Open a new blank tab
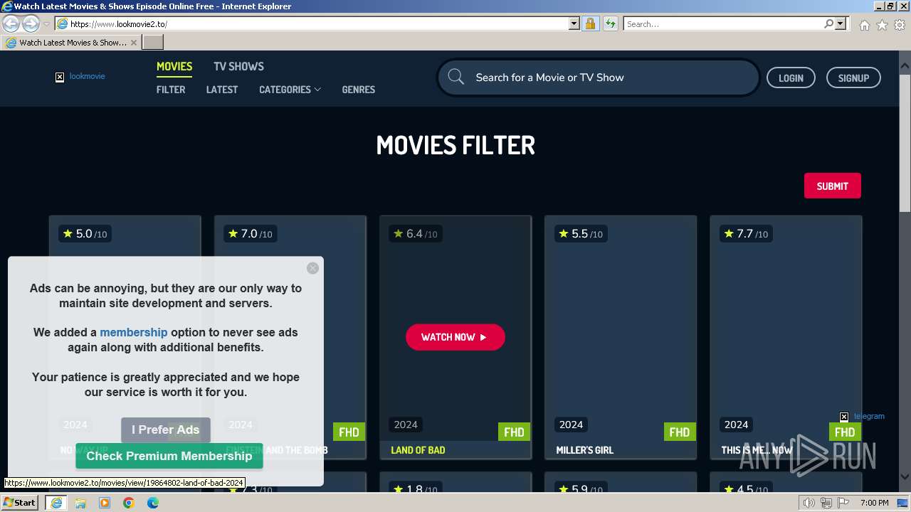The width and height of the screenshot is (911, 512). [x=153, y=43]
